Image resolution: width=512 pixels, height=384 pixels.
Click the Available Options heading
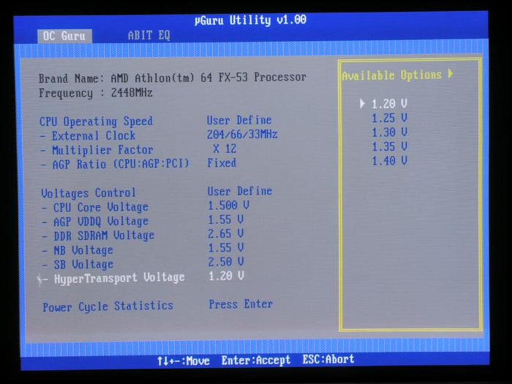tap(392, 75)
